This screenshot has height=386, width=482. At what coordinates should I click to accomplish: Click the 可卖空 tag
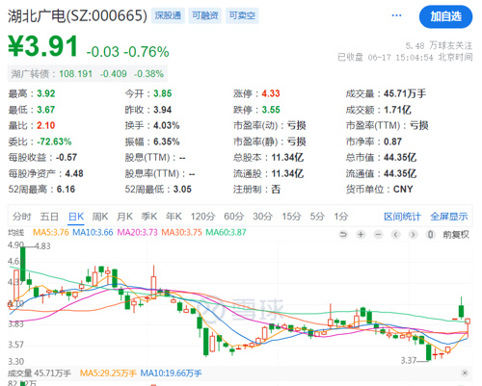tap(242, 15)
